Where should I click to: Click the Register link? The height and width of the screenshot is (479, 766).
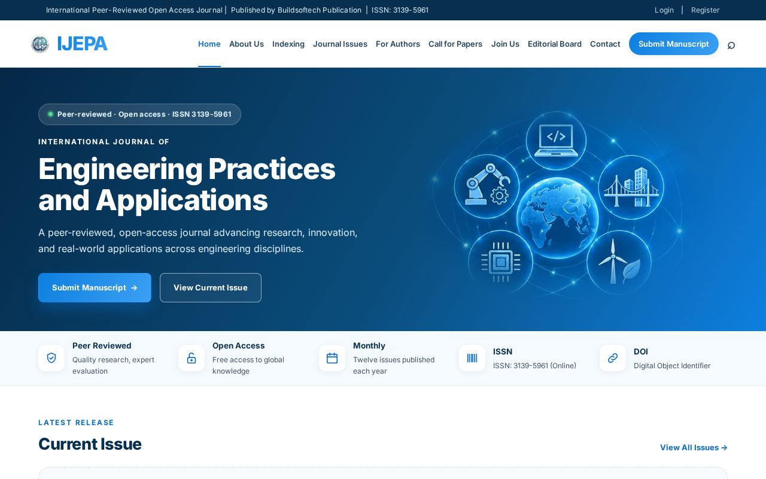(x=705, y=10)
